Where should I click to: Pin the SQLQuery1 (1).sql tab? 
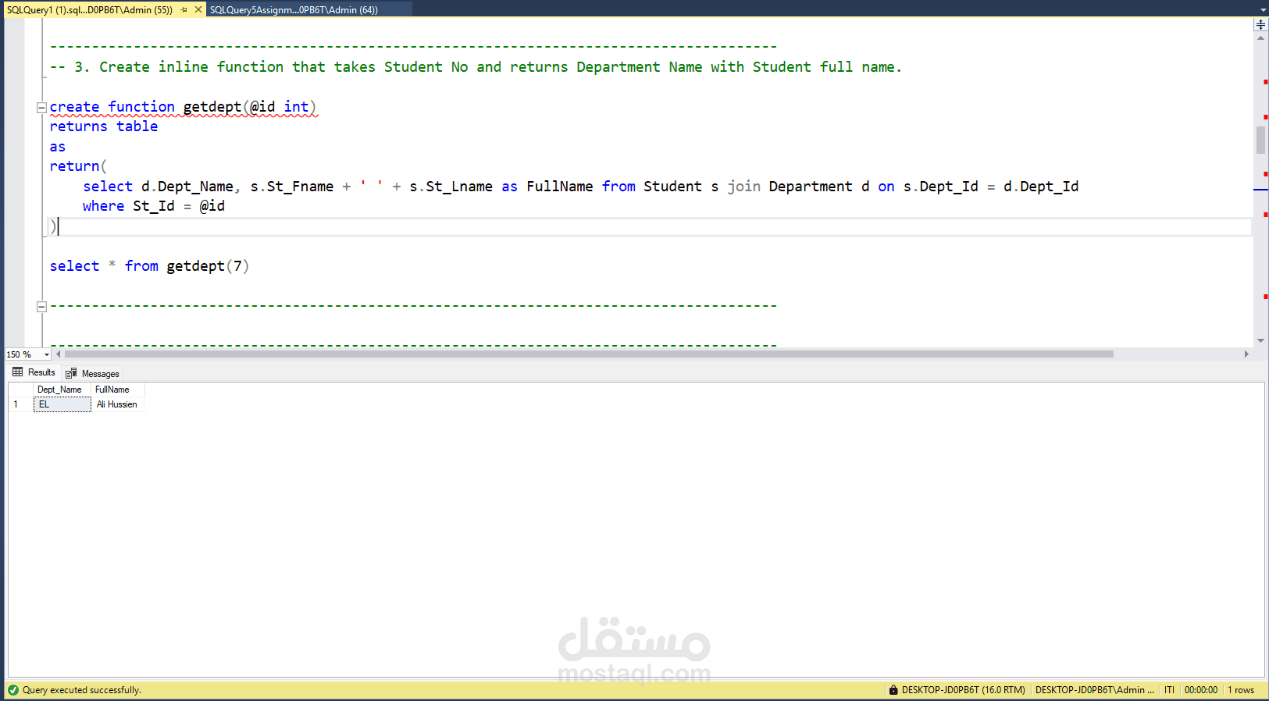(184, 10)
